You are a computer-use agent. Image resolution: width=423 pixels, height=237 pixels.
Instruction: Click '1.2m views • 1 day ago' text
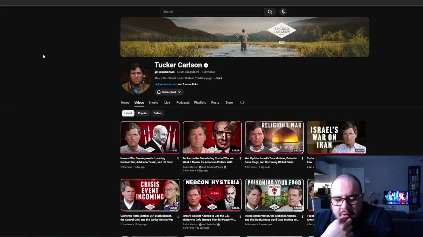point(133,167)
